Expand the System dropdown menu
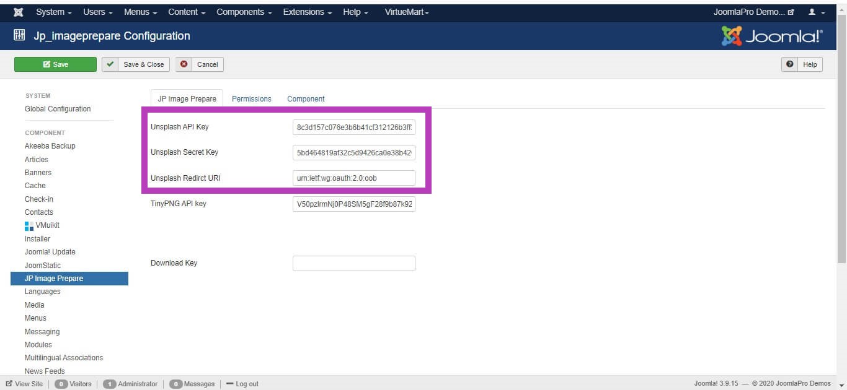 pyautogui.click(x=53, y=12)
